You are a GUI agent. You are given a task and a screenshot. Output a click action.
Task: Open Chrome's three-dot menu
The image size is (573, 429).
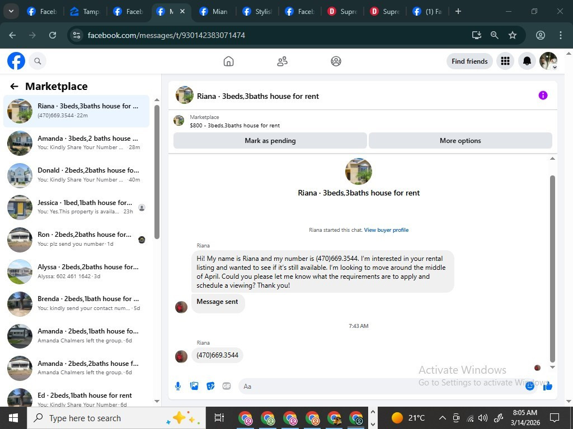(x=561, y=35)
